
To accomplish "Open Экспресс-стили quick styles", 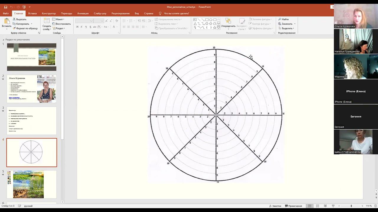I will pyautogui.click(x=242, y=24).
